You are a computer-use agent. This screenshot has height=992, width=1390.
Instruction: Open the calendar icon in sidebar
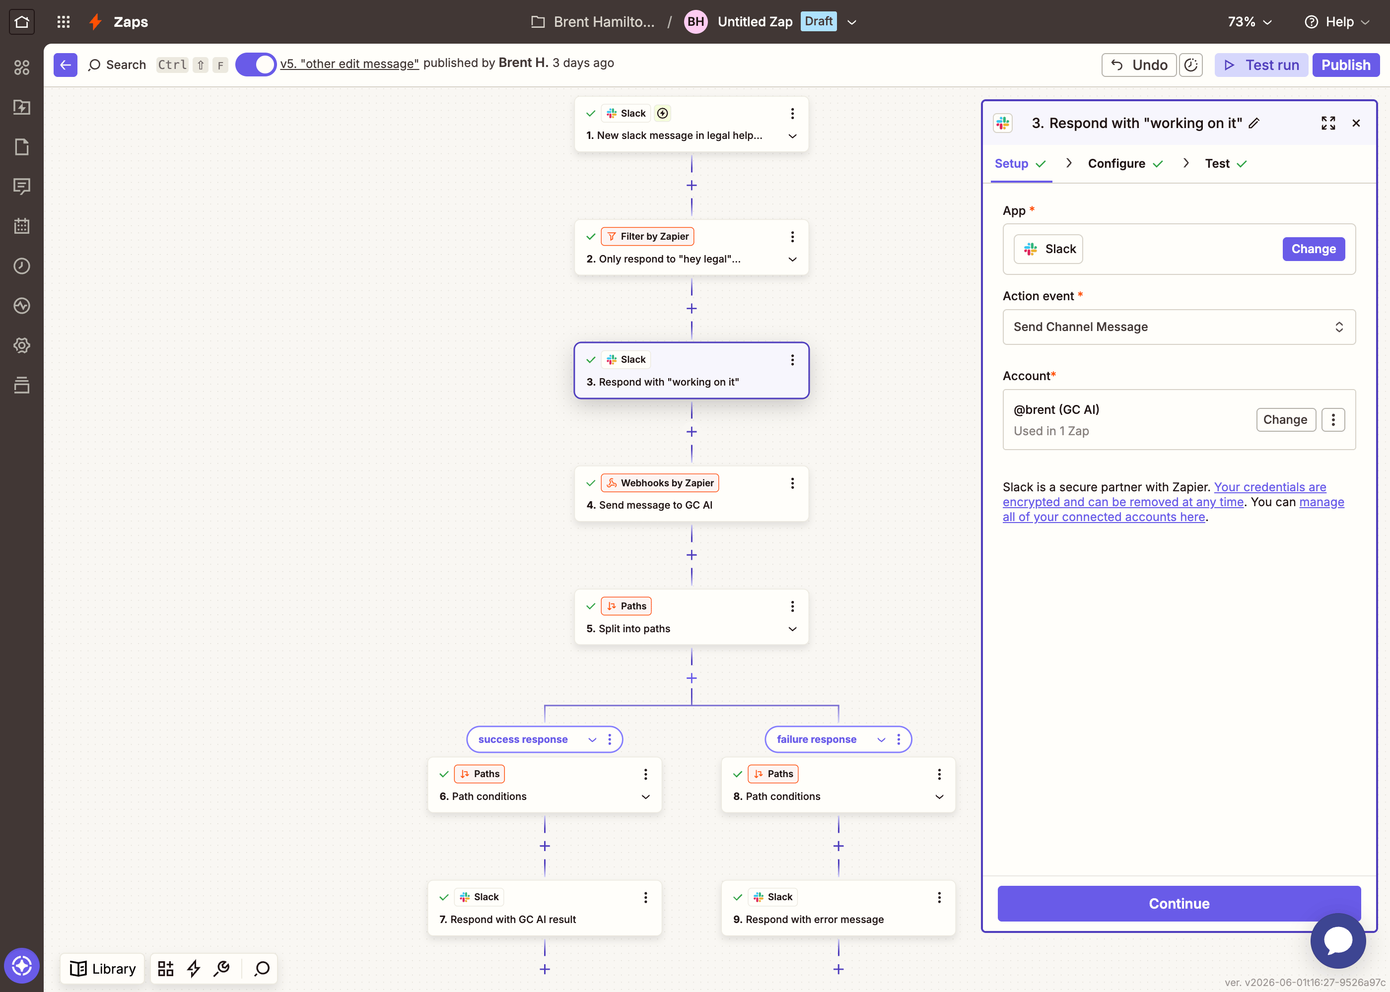pyautogui.click(x=21, y=226)
